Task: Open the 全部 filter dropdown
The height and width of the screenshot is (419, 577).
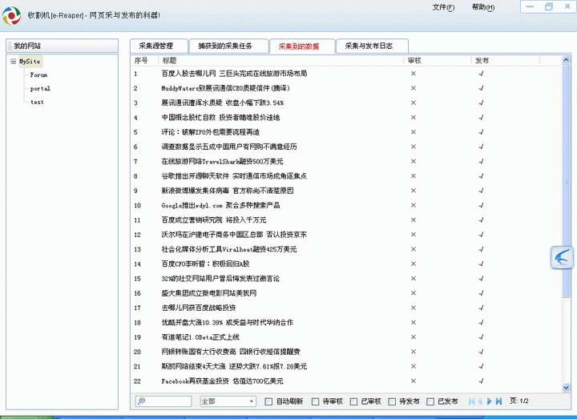Action: point(228,401)
